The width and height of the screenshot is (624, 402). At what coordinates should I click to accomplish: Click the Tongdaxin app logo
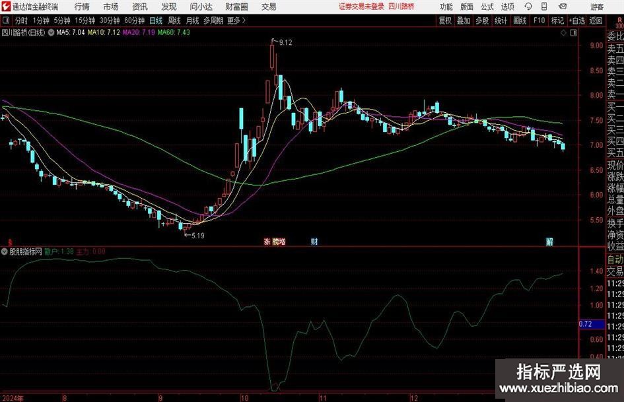(6, 7)
